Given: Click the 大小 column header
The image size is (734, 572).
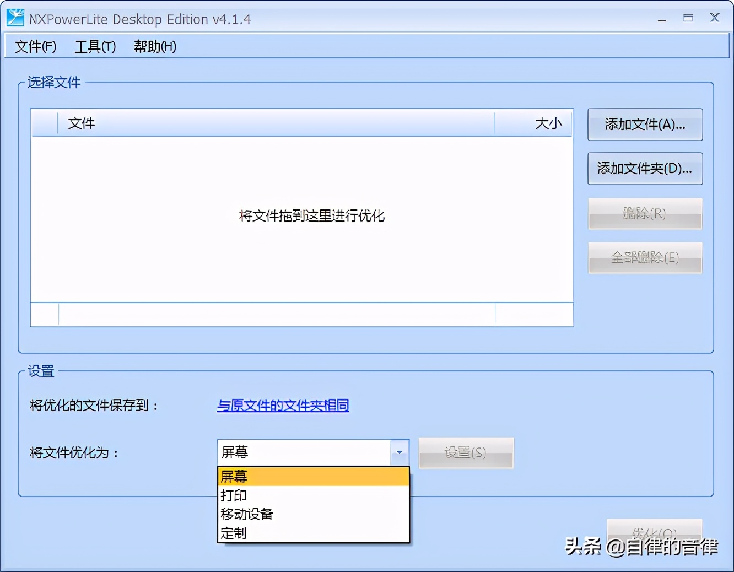Looking at the screenshot, I should [x=548, y=123].
